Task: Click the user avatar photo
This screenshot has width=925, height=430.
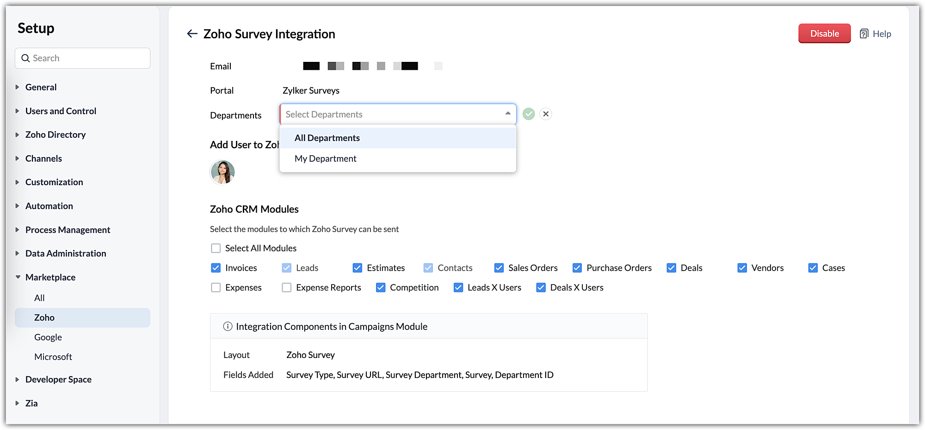Action: [x=222, y=172]
